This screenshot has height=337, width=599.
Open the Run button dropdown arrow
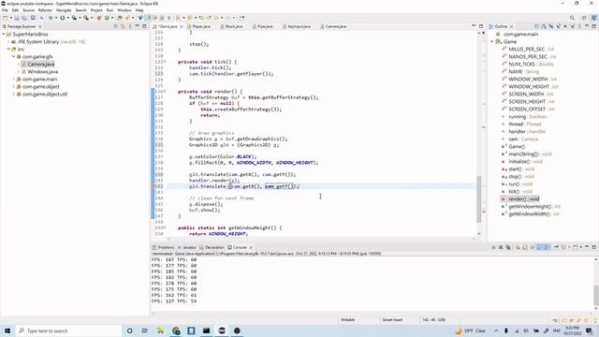click(x=67, y=18)
